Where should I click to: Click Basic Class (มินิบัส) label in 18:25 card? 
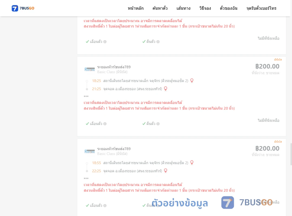coord(112,72)
